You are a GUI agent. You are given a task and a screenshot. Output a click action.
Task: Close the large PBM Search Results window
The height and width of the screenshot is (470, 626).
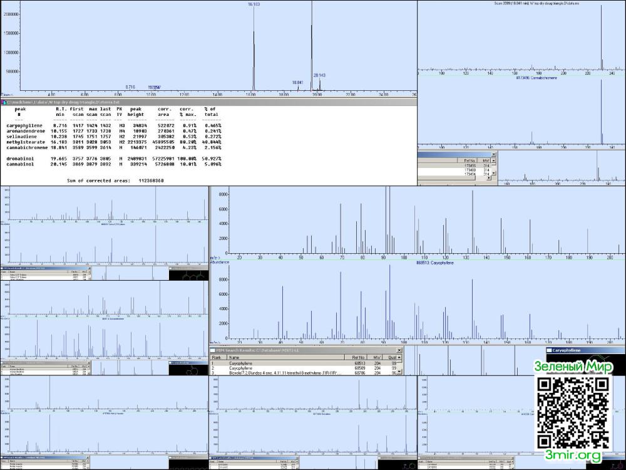pos(398,350)
